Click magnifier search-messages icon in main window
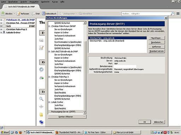This screenshot has height=135, width=181. click(41, 99)
